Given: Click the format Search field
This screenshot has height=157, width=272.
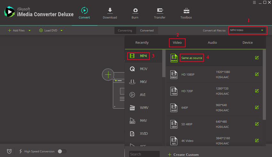Looking at the screenshot, I should click(x=144, y=154).
